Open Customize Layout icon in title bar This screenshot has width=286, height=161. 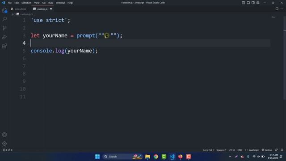point(258,3)
